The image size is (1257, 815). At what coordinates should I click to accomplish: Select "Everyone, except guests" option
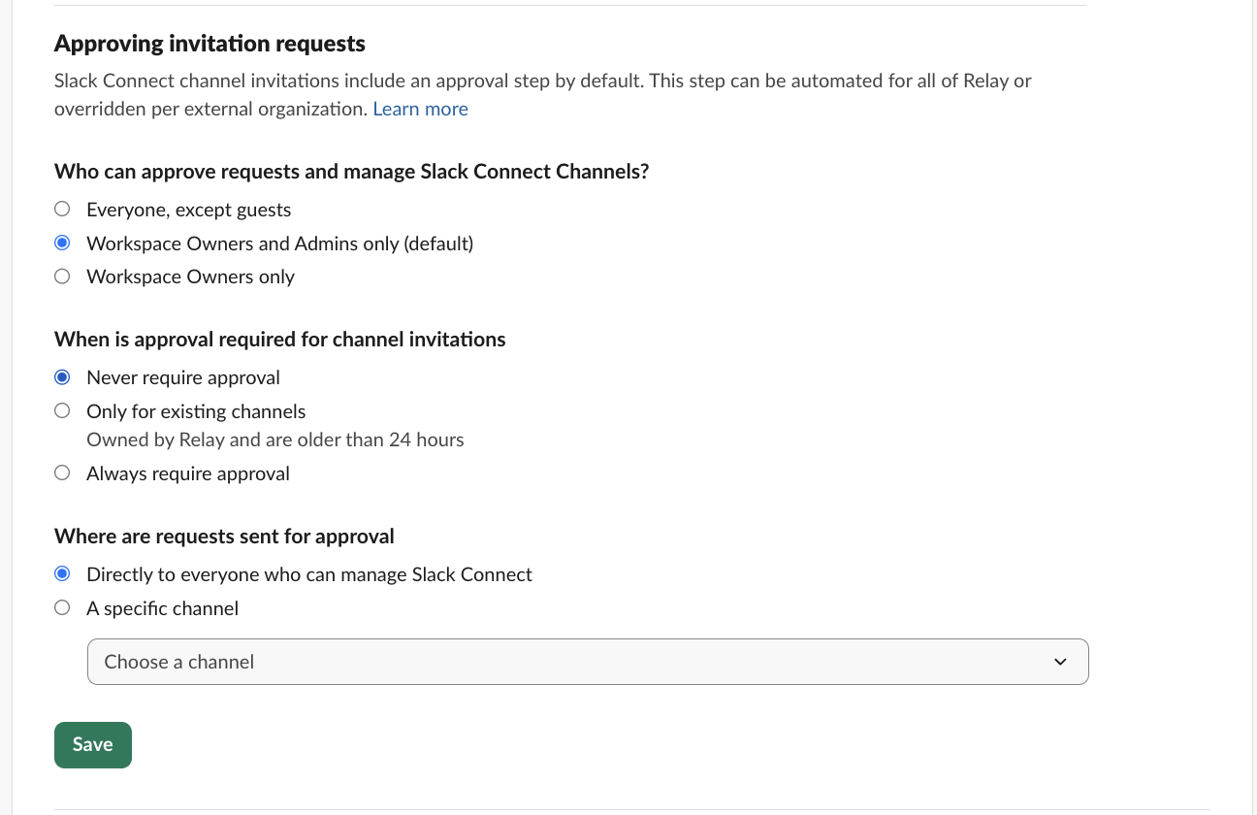click(62, 209)
